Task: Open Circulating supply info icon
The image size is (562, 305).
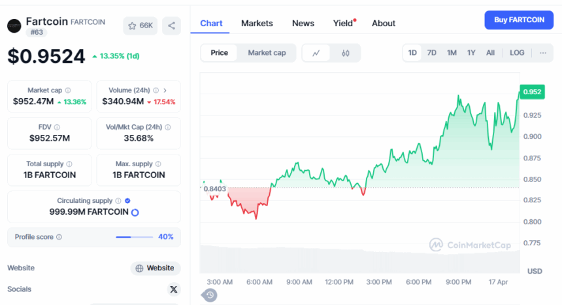Action: click(x=118, y=200)
